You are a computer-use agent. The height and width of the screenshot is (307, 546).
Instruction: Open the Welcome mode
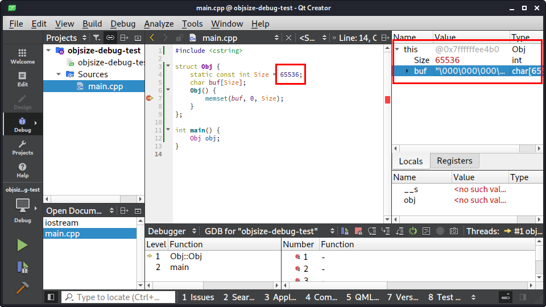pyautogui.click(x=22, y=56)
